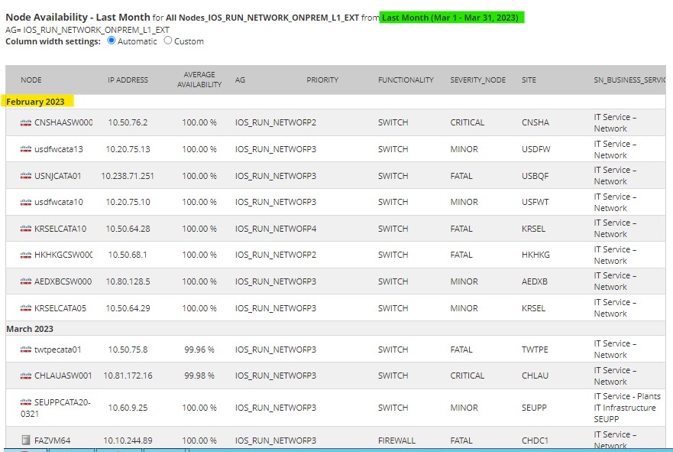This screenshot has height=452, width=673.
Task: Click IP address 10.10.244.89
Action: click(128, 441)
